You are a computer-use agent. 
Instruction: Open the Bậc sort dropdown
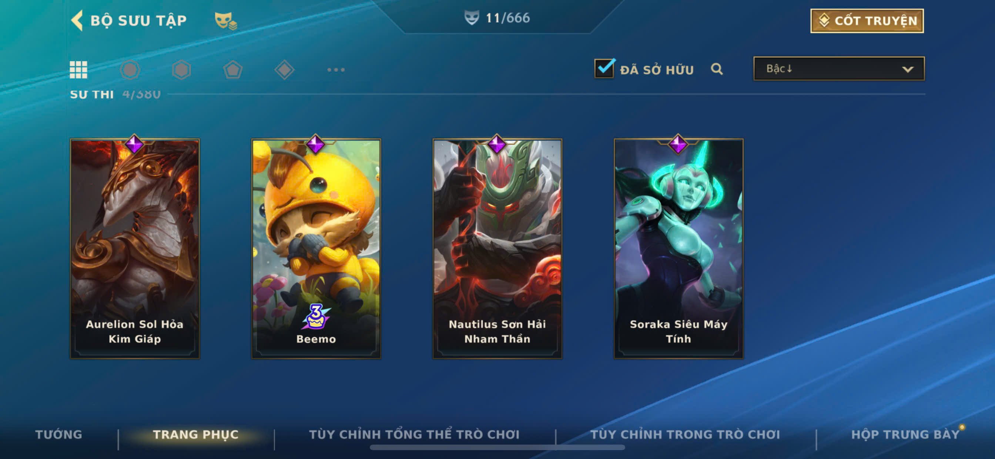click(839, 69)
